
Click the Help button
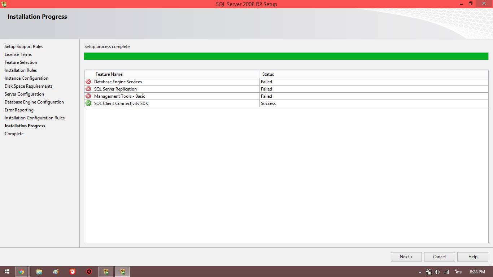click(473, 257)
